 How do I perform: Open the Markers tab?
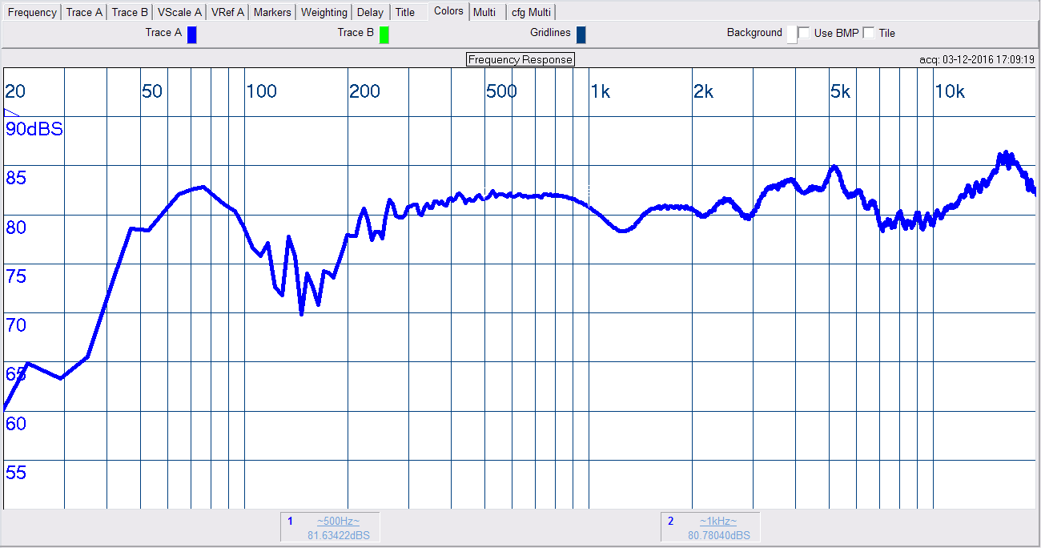pos(272,12)
